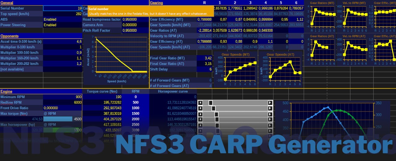Select Multiplier 100-160 km/h value 0,9
Screen dimensions: 396x161
62,53
